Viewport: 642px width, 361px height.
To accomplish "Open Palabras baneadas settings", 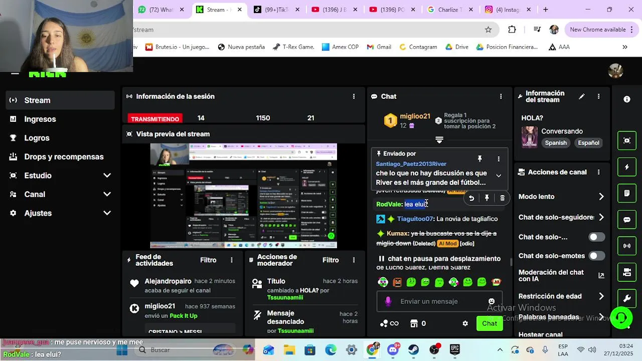I will pos(562,317).
